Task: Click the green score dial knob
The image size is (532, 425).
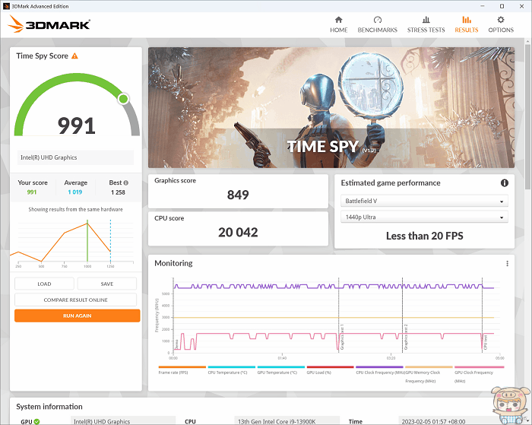Action: click(123, 99)
